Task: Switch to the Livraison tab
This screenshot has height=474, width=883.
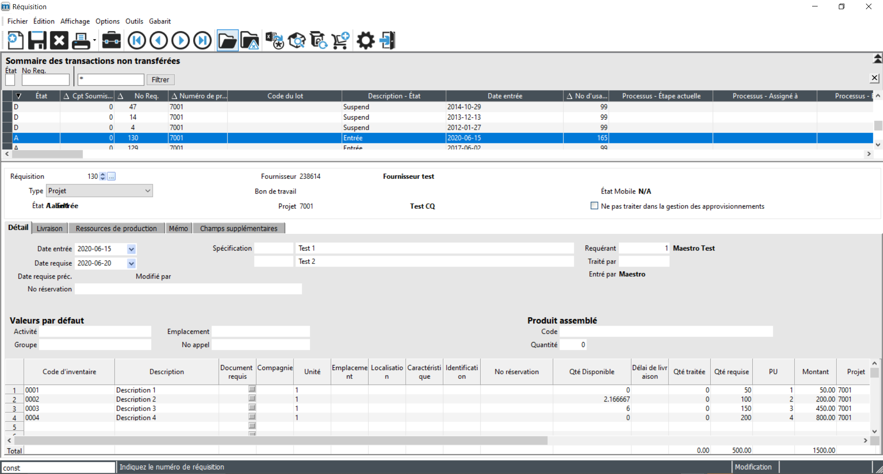Action: [50, 228]
